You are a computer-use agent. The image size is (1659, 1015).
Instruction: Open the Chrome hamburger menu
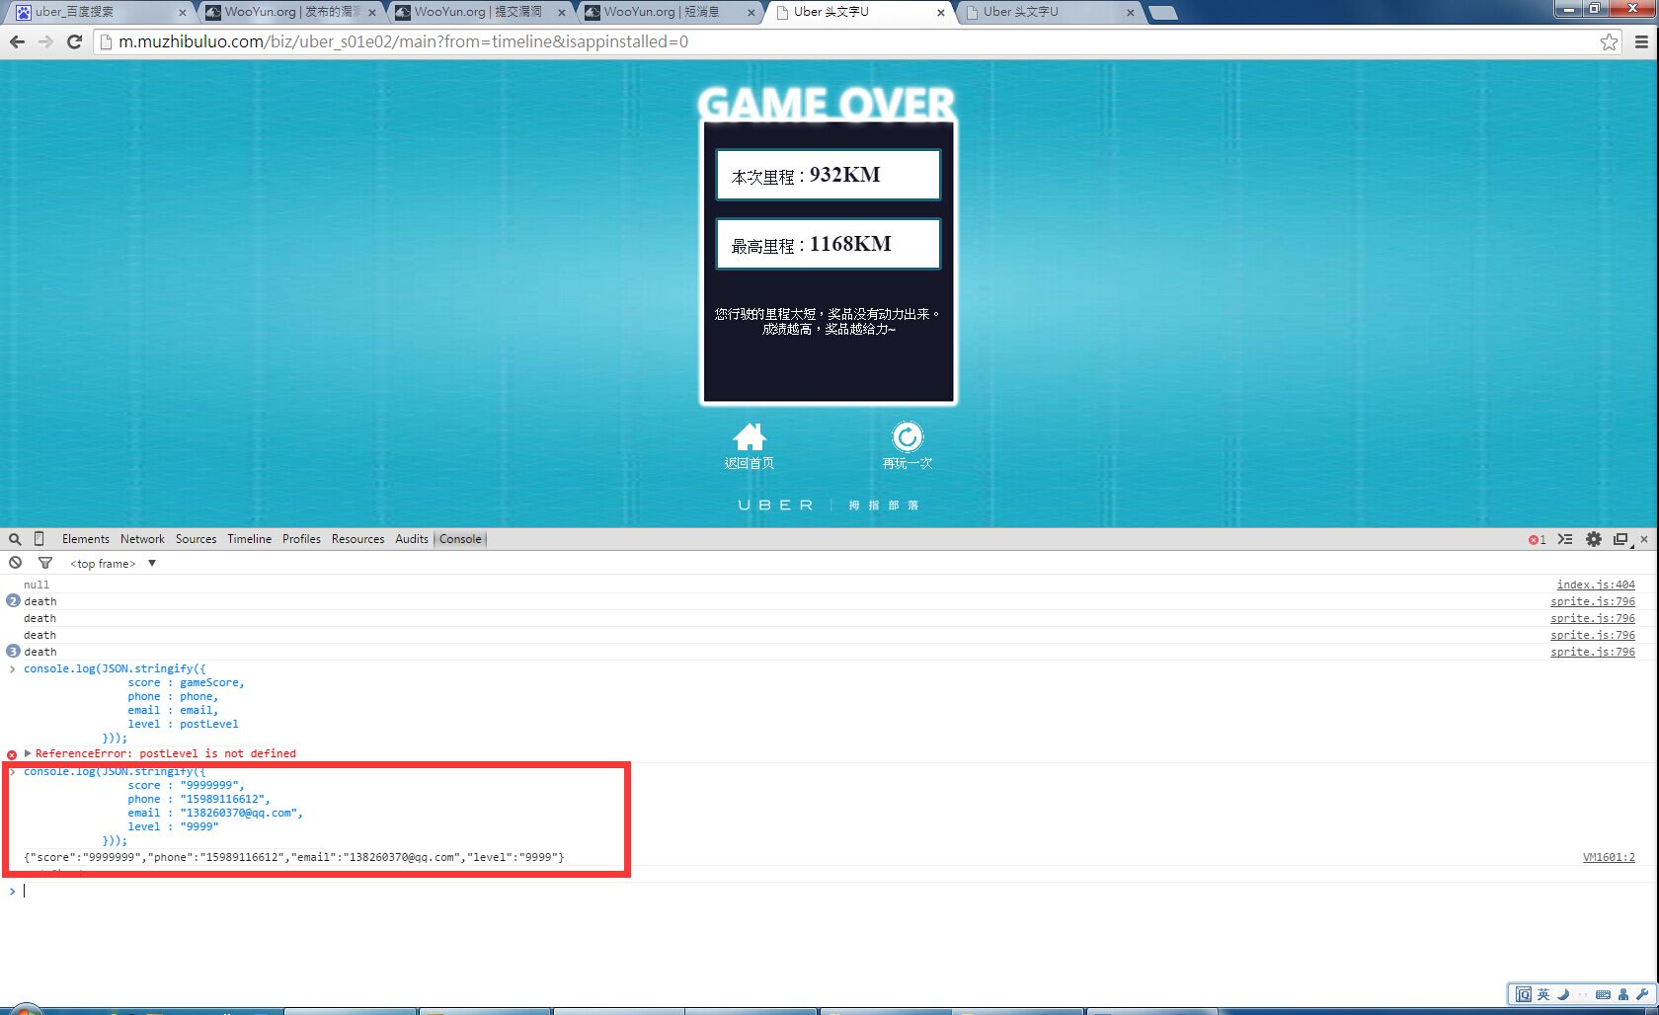(1641, 41)
